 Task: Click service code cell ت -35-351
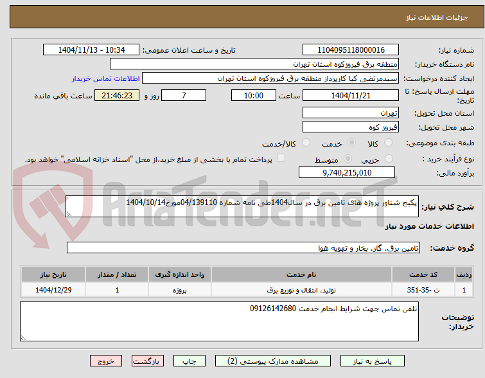(x=423, y=290)
